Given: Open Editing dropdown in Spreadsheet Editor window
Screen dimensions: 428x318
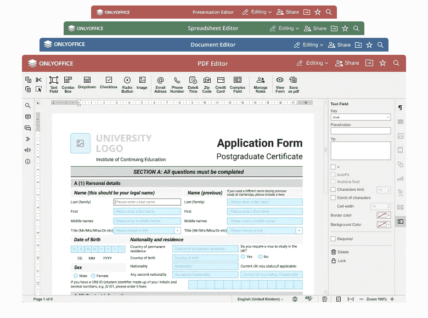Looking at the screenshot, I should 284,29.
